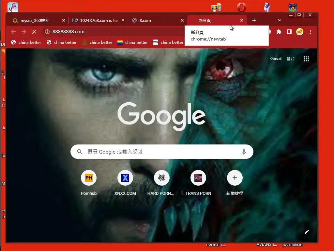The image size is (334, 251).
Task: Close the 1024X768.com tab
Action: (123, 21)
